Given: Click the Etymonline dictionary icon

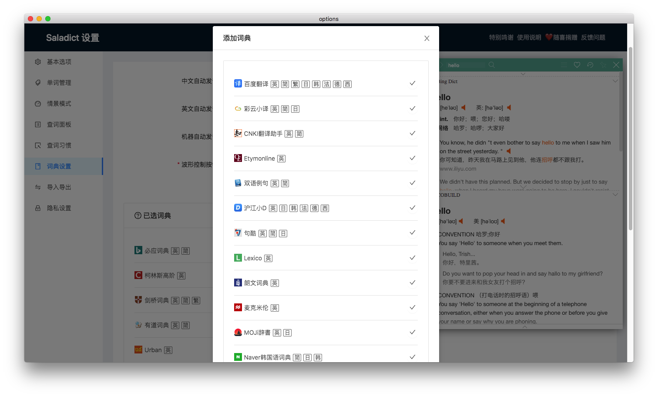Looking at the screenshot, I should pos(238,158).
